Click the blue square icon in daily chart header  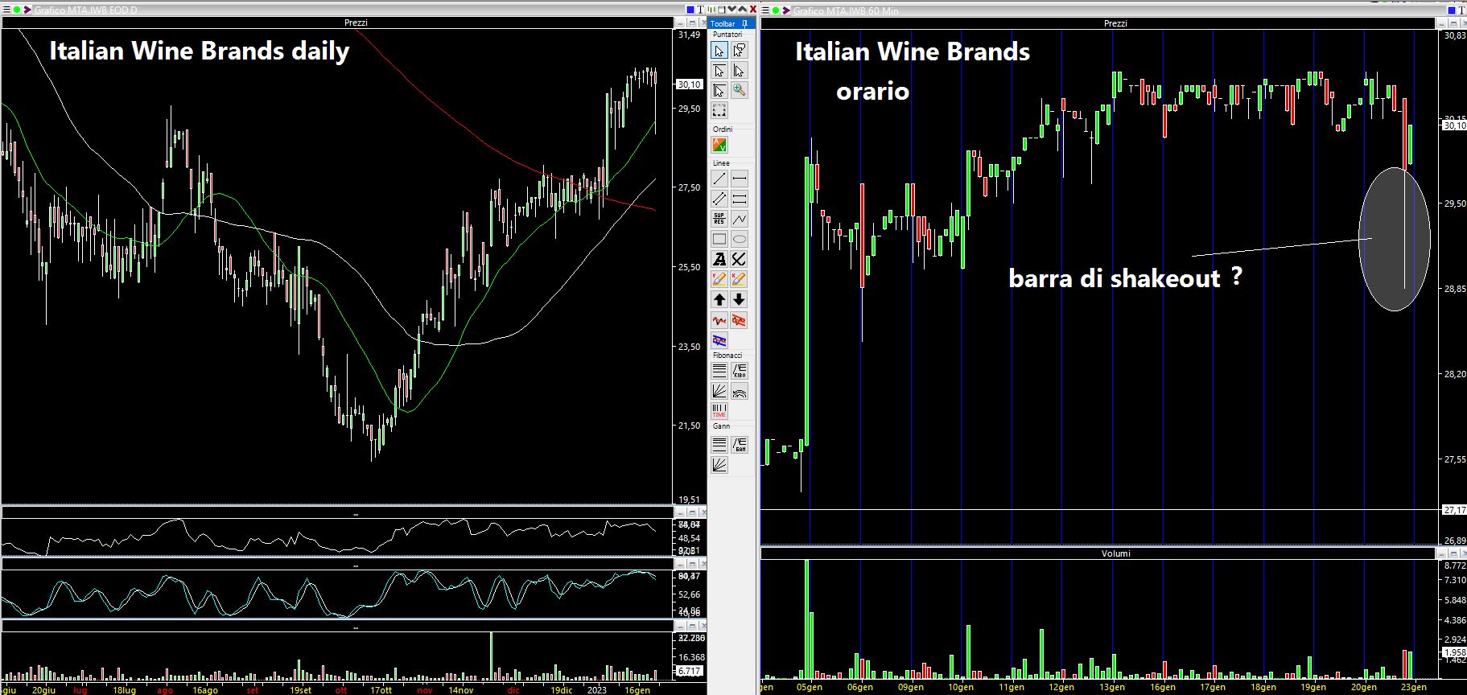(x=690, y=10)
